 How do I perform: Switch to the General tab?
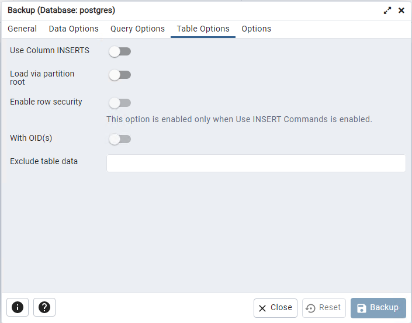pos(22,29)
